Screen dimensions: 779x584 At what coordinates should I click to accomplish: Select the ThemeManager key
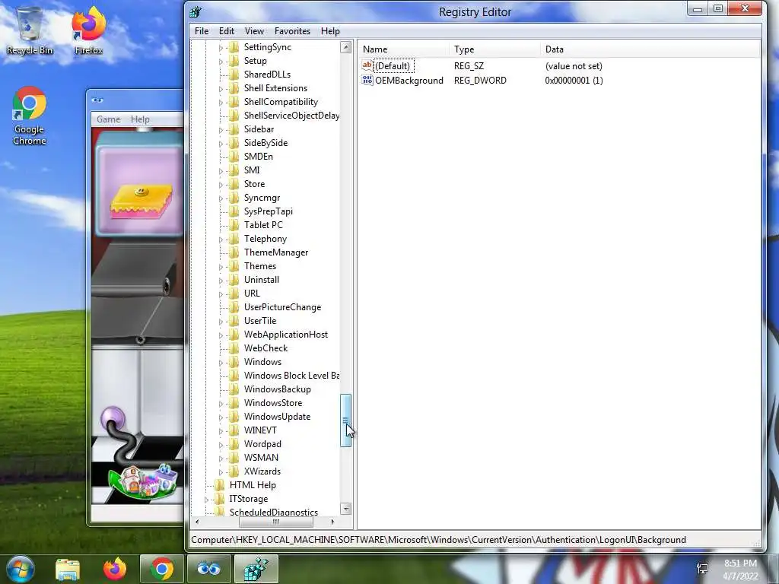tap(275, 252)
